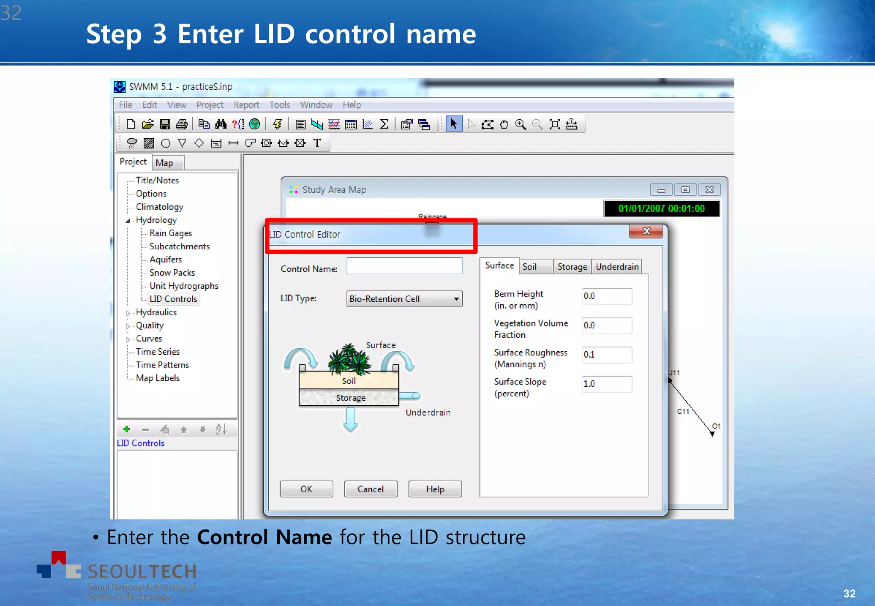Image resolution: width=875 pixels, height=606 pixels.
Task: Click the Print icon
Action: [x=182, y=124]
